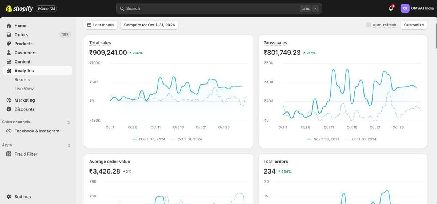
Task: Click Gross sales Oct 1–31, 2024 legend
Action: (361, 139)
